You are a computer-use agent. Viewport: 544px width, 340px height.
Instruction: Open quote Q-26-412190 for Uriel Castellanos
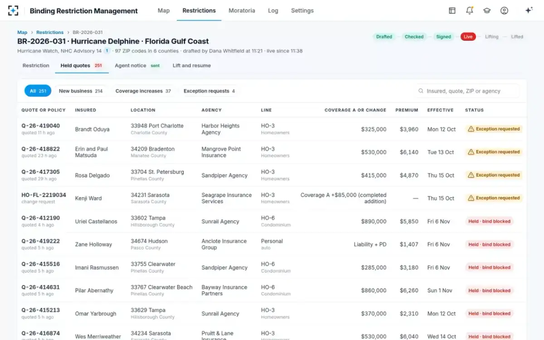[x=40, y=218]
